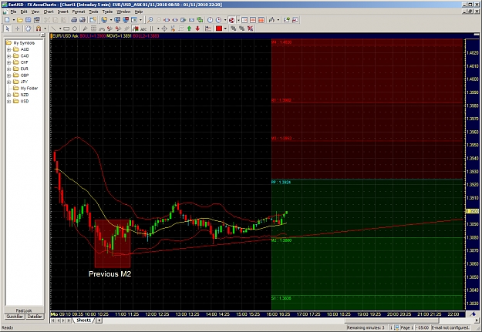Toggle the magnet snap tool
The image size is (482, 332).
[39, 29]
